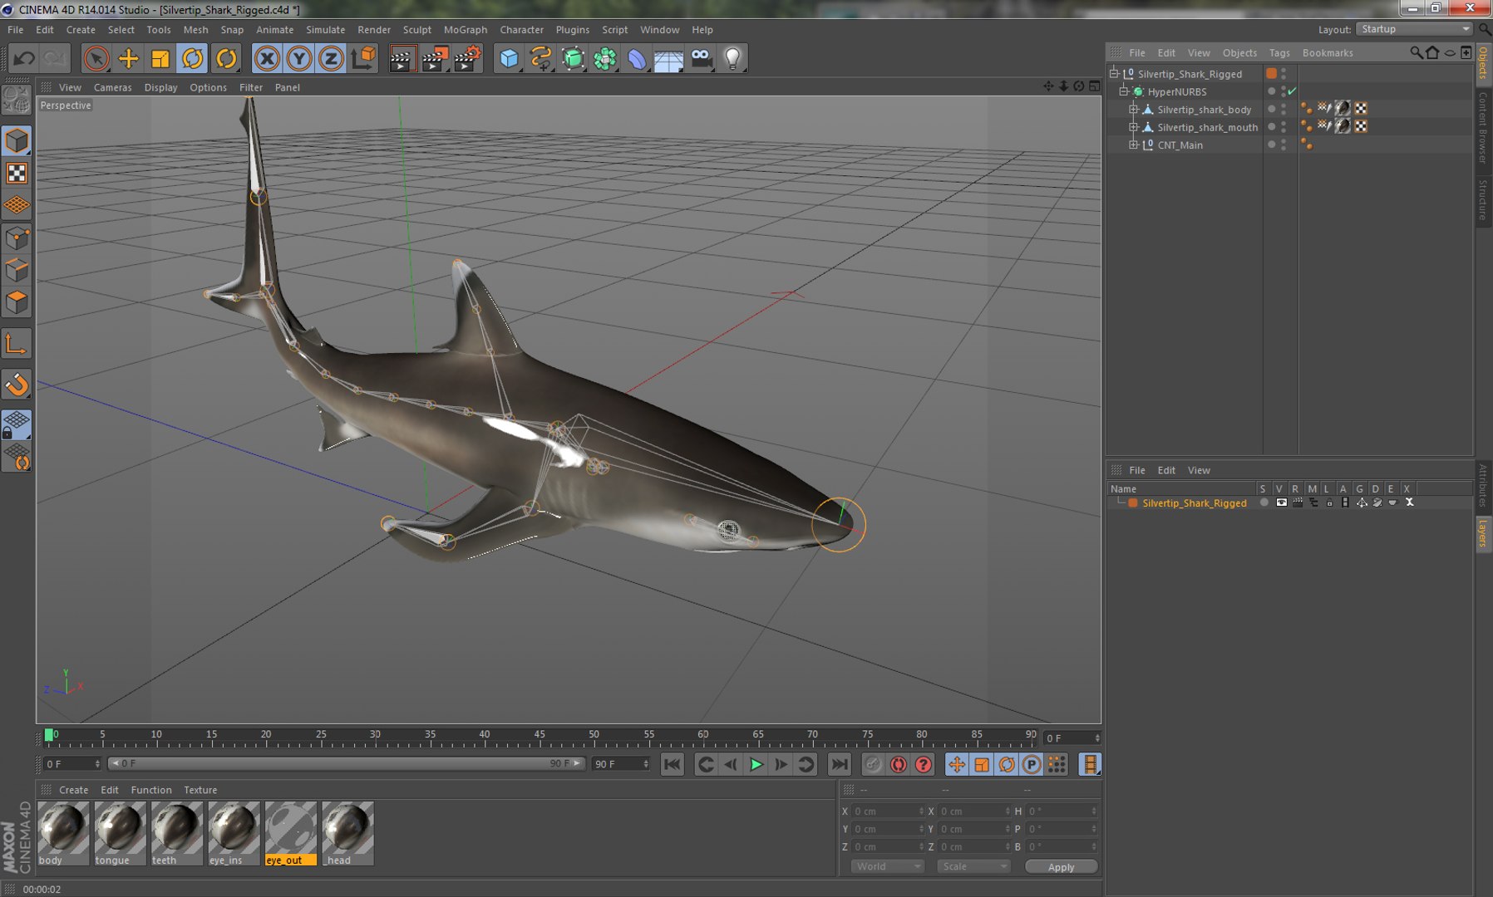Expand Silvertip_shark_body tree node
The height and width of the screenshot is (897, 1493).
point(1133,110)
